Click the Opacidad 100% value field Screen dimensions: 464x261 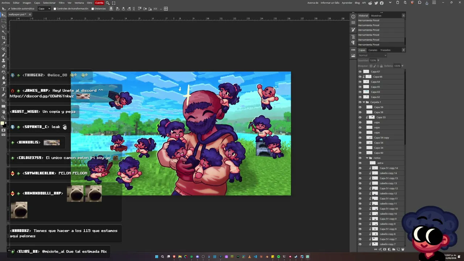tap(373, 61)
